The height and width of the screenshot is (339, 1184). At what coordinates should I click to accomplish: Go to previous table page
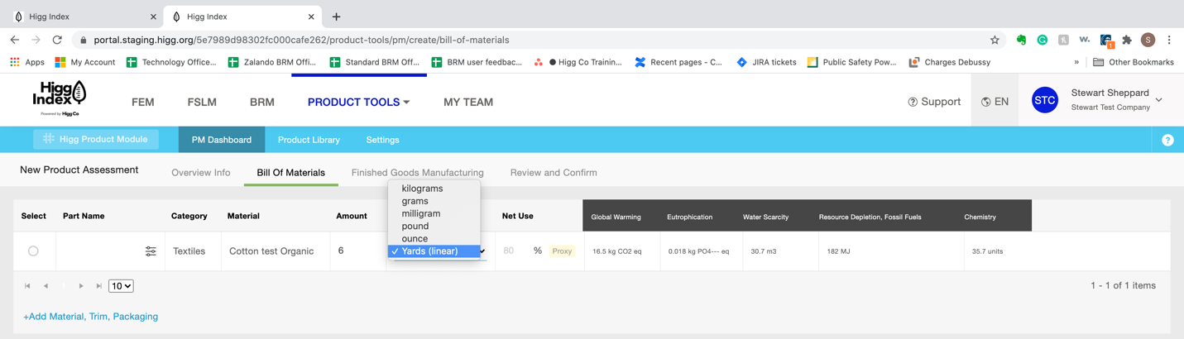pos(46,286)
